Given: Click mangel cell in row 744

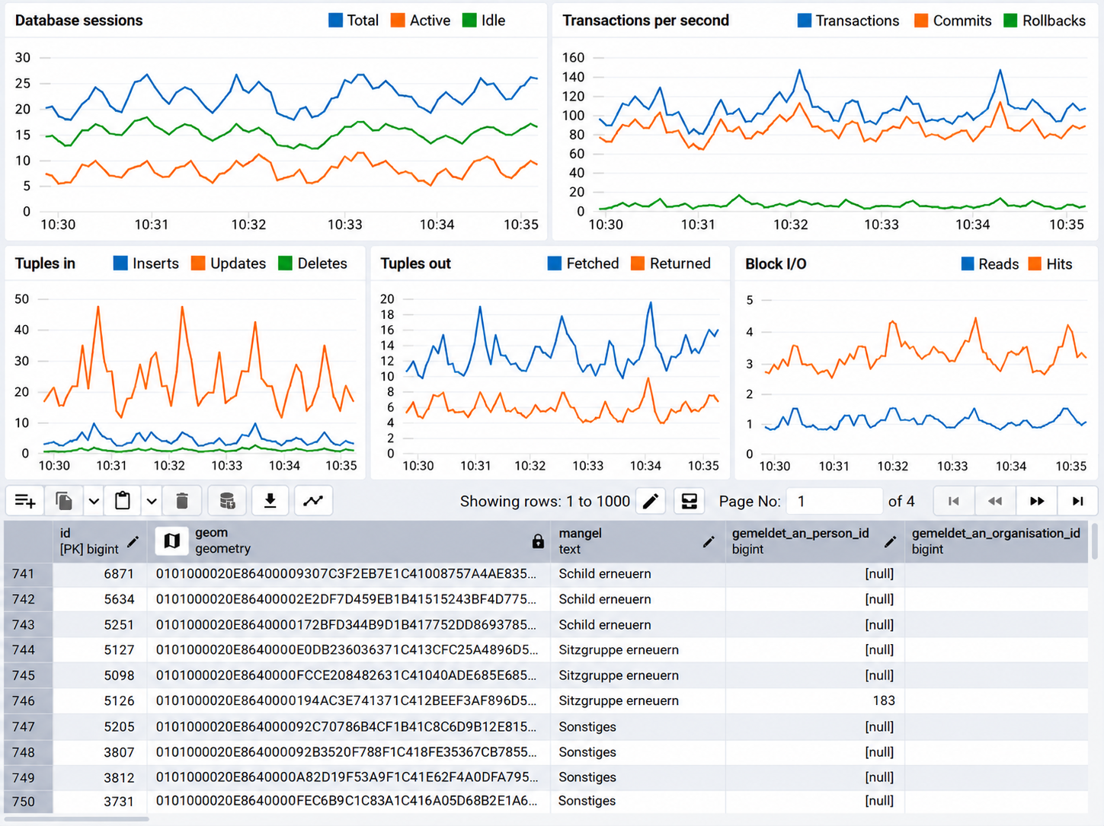Looking at the screenshot, I should (x=638, y=650).
